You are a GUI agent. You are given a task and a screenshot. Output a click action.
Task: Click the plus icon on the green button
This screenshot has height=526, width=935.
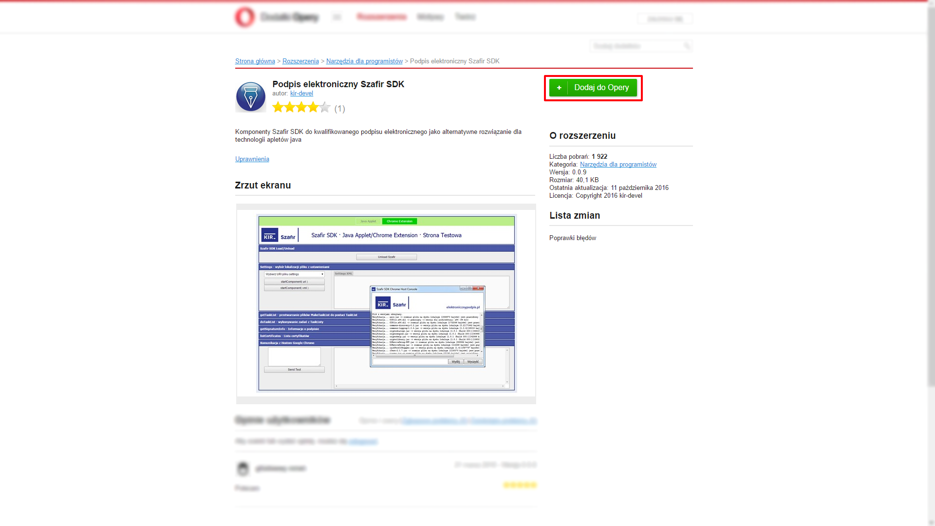click(559, 88)
